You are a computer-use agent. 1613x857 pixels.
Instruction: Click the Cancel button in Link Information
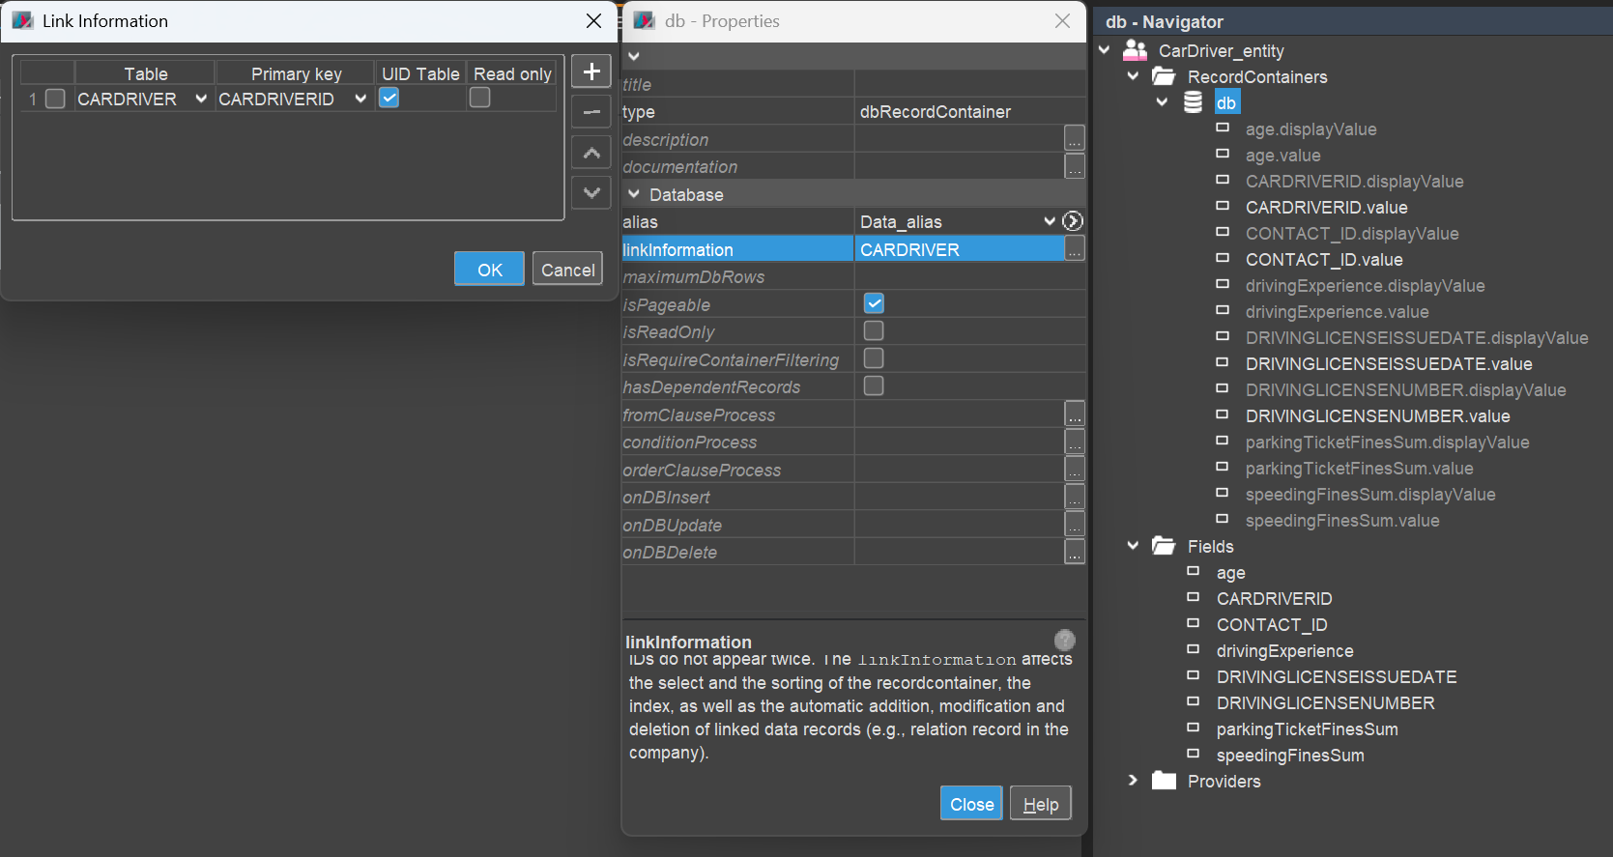pos(567,270)
